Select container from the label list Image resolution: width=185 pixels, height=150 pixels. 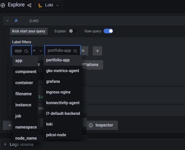click(25, 83)
